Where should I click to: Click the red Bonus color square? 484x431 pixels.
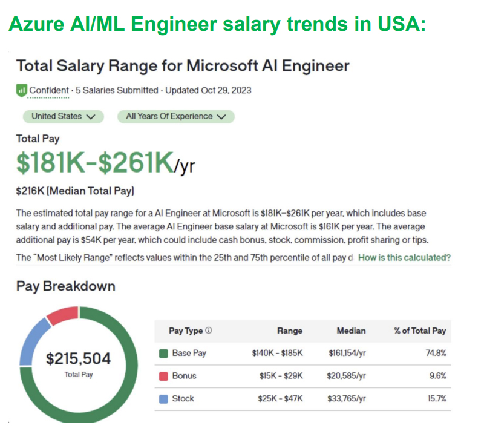pos(163,376)
